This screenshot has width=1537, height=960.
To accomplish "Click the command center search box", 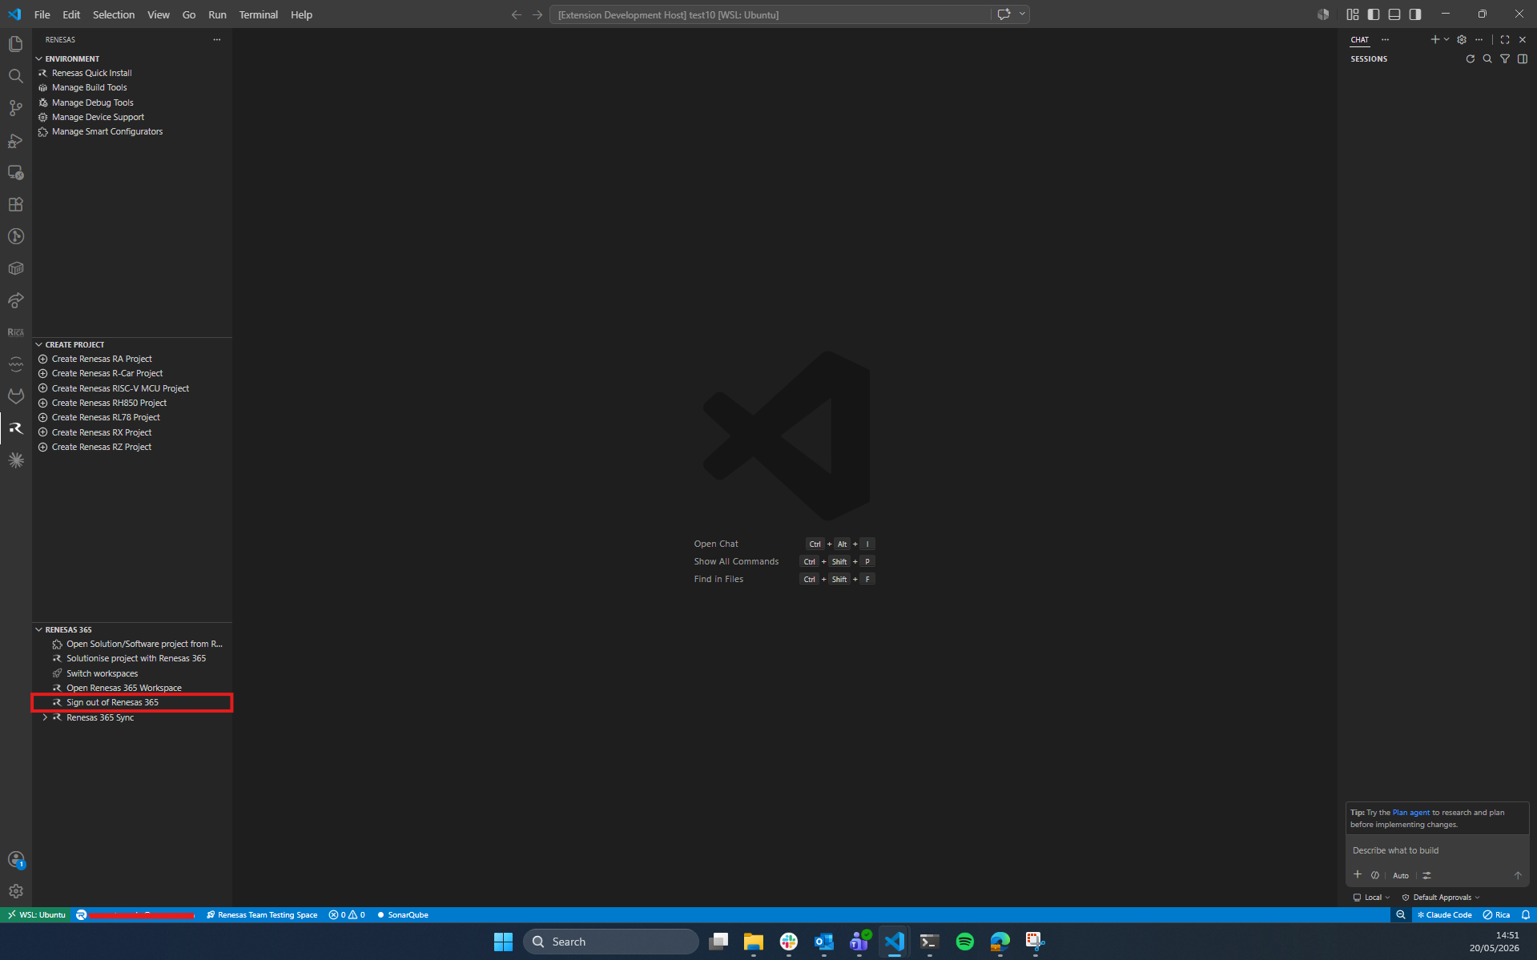I will coord(771,14).
